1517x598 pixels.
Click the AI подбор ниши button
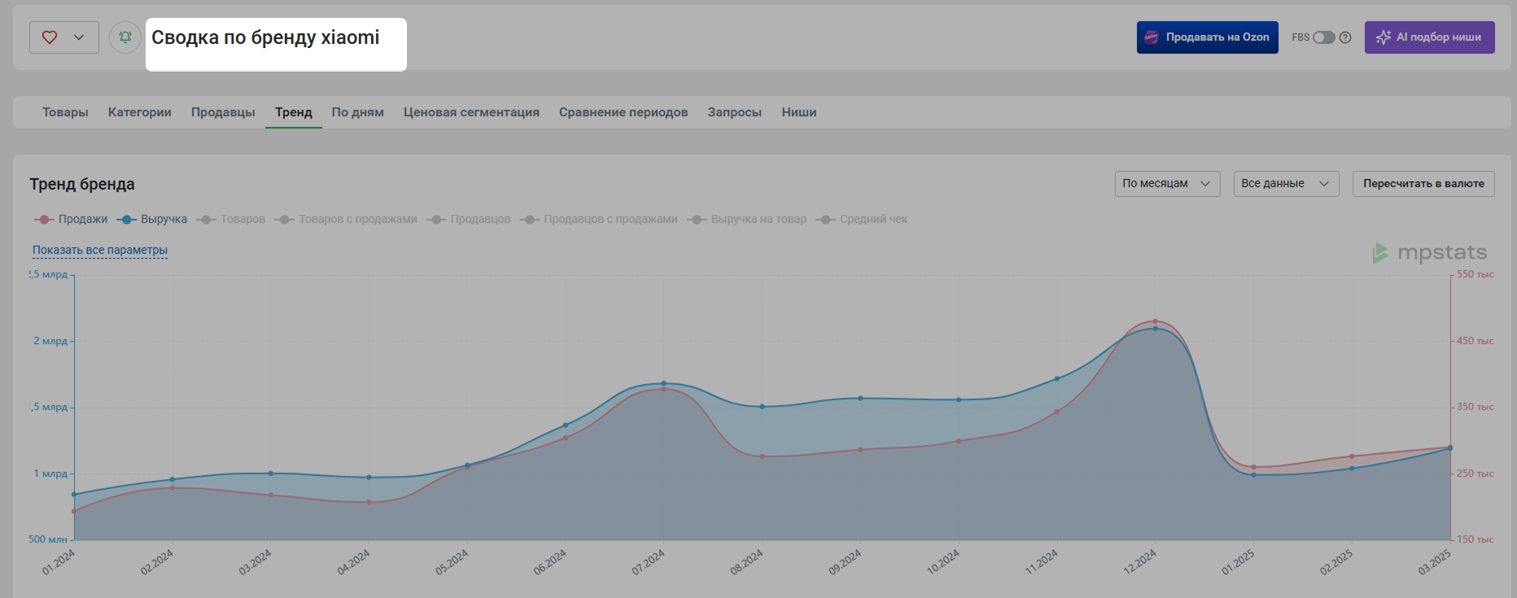coord(1429,37)
